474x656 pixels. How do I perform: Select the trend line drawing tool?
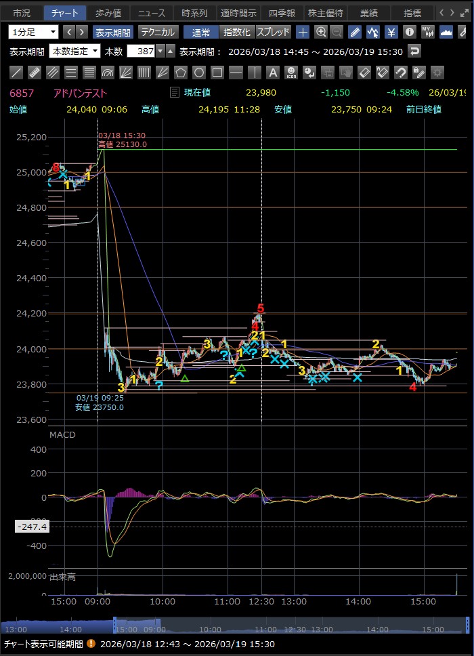[x=17, y=73]
